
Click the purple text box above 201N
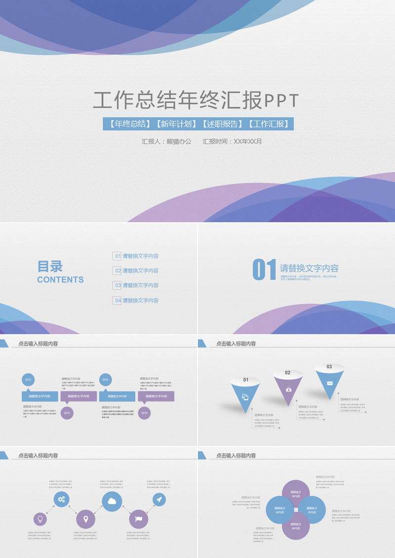point(156,396)
